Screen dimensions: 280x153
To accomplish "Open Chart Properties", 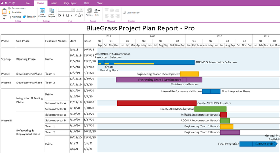I will [x=42, y=13].
